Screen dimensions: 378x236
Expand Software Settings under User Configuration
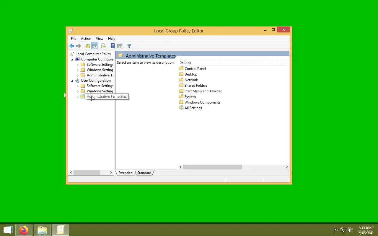78,86
